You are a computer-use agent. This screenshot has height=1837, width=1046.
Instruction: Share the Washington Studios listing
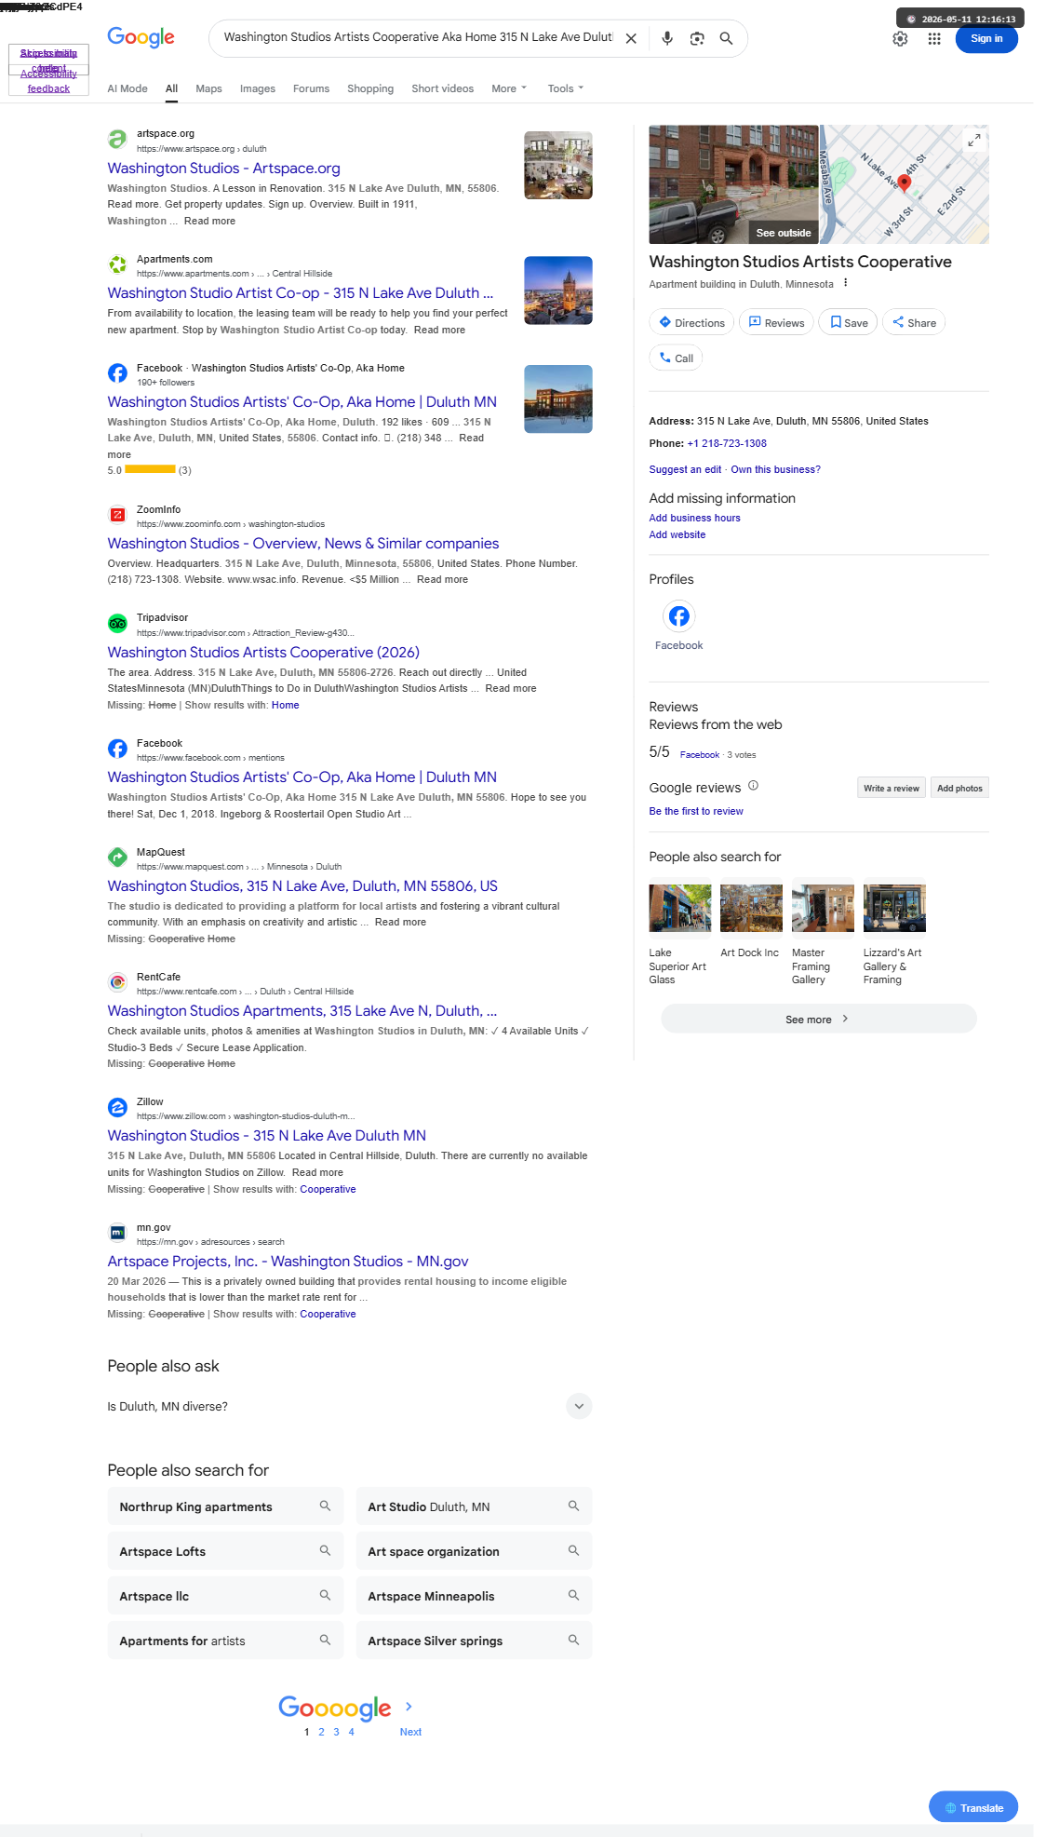click(x=914, y=322)
